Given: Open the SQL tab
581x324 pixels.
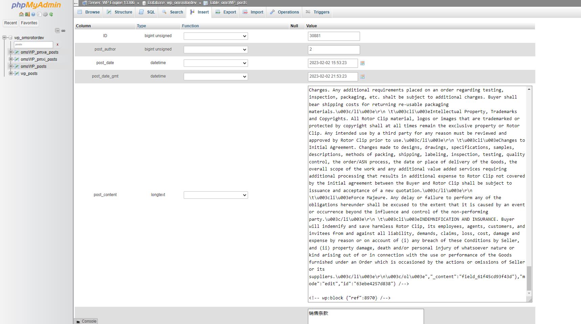Looking at the screenshot, I should (x=147, y=12).
